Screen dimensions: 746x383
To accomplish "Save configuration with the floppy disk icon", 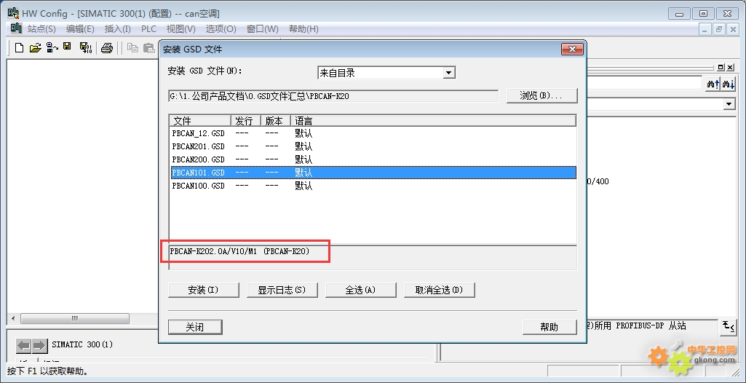I will tap(68, 47).
